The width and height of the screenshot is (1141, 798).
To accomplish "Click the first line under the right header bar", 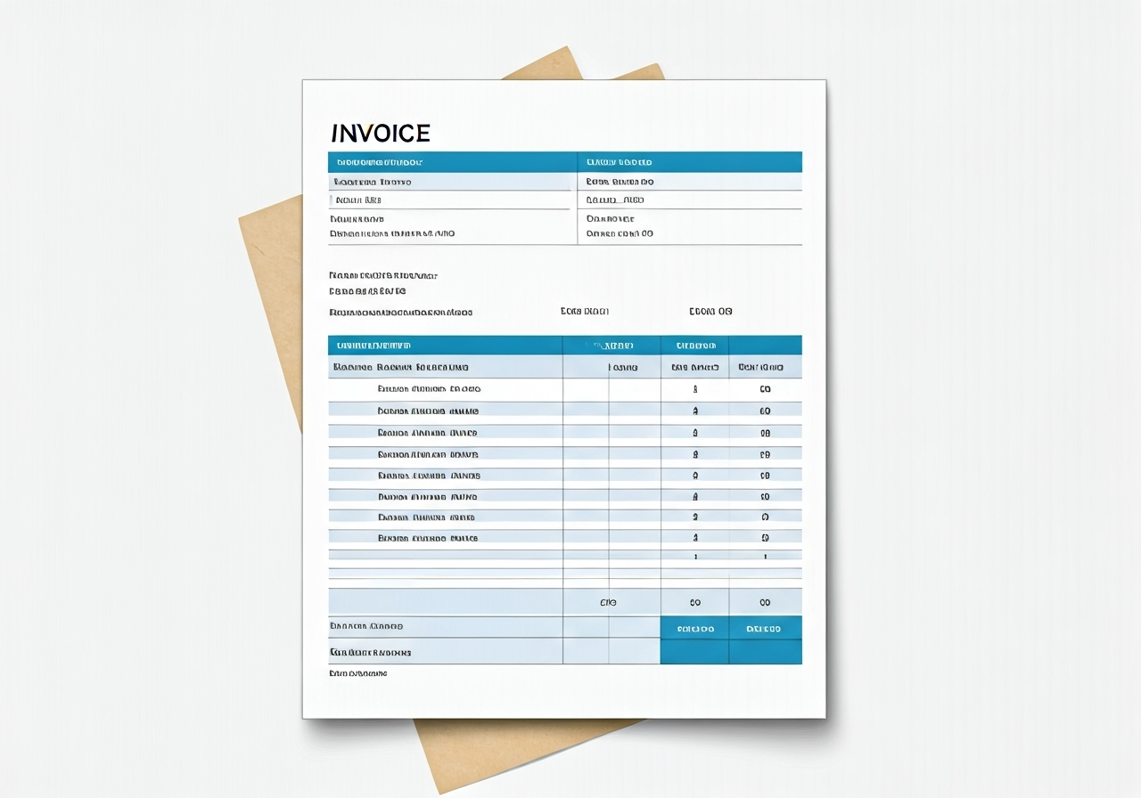I will [x=620, y=182].
